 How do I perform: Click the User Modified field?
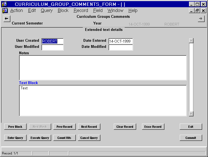53,47
